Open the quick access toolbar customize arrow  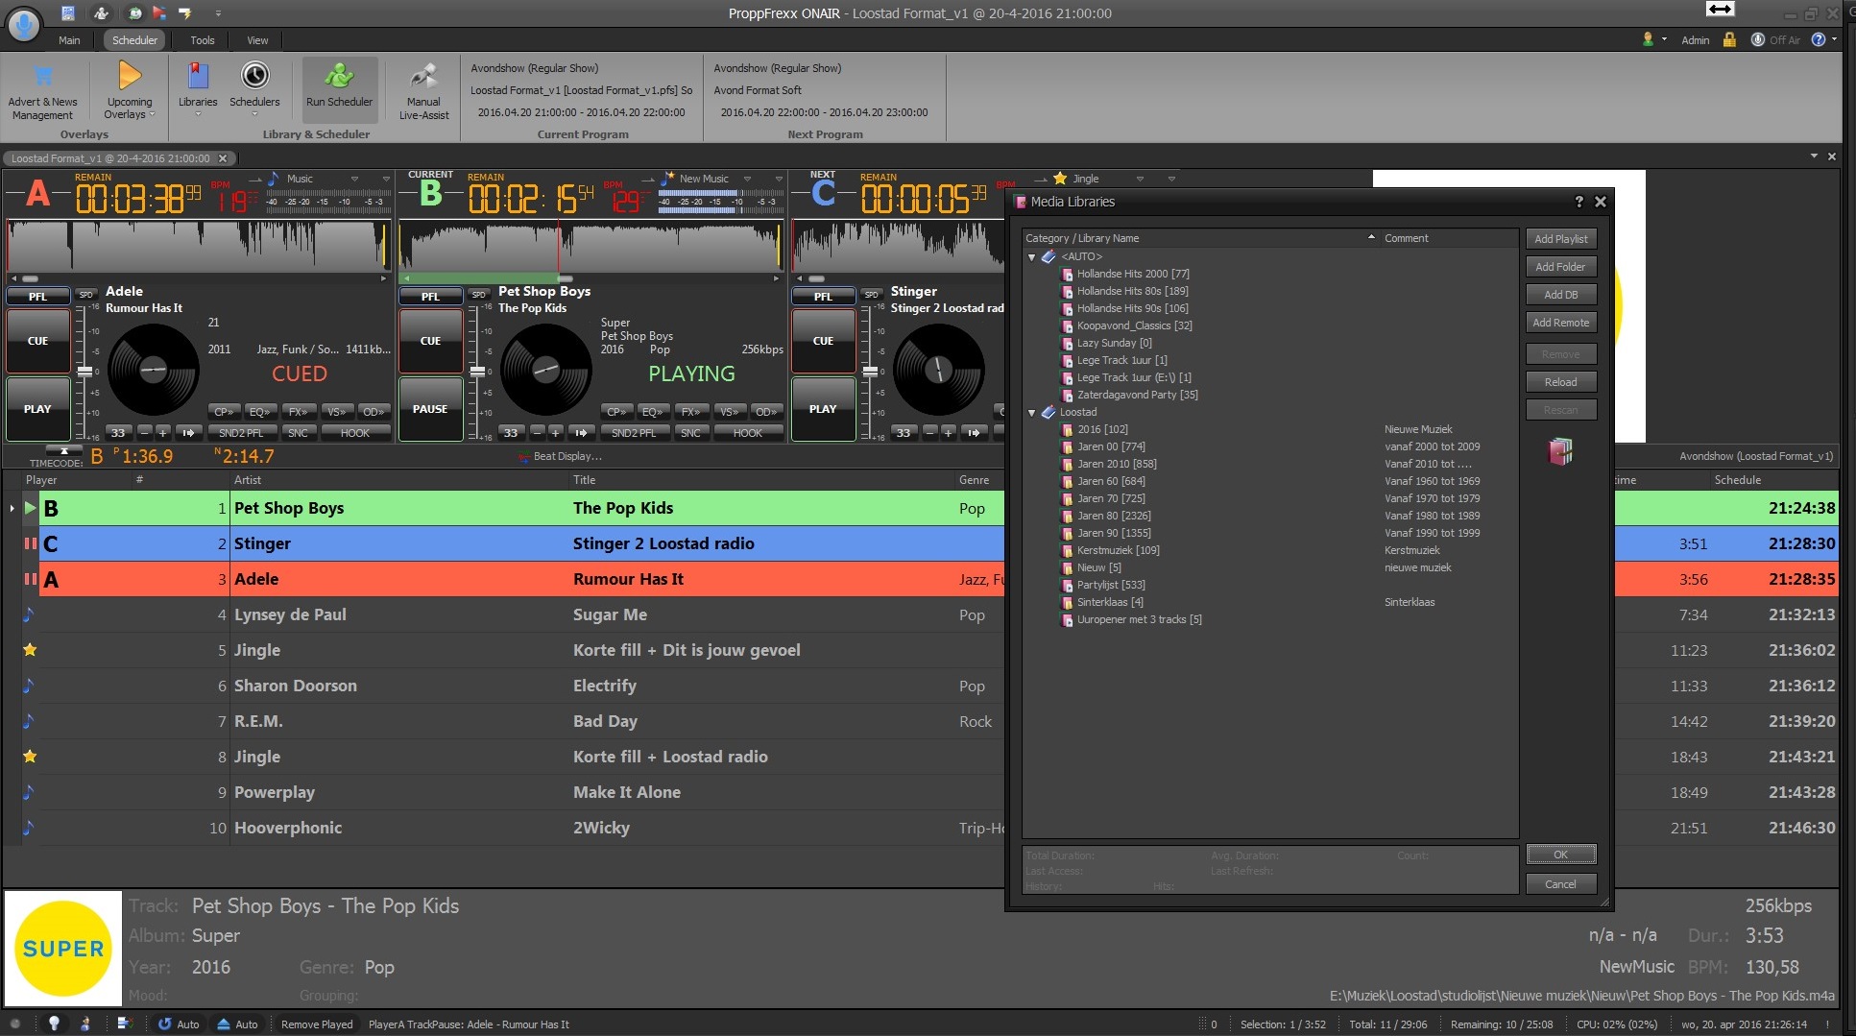point(218,13)
